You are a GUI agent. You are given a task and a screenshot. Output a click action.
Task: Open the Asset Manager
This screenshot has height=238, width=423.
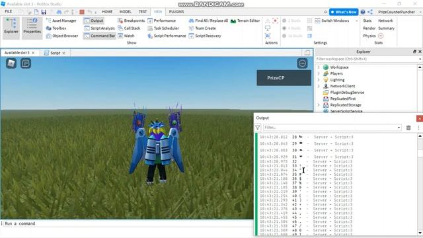61,20
